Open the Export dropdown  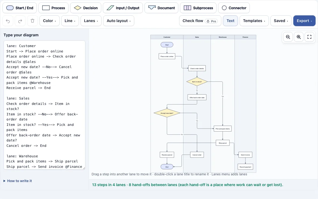tap(304, 21)
